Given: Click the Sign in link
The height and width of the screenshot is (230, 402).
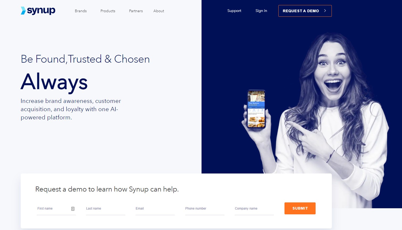Looking at the screenshot, I should tap(261, 11).
